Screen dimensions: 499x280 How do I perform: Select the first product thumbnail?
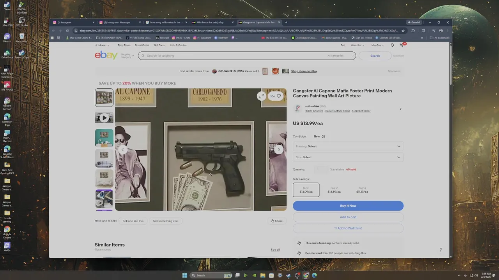[104, 97]
